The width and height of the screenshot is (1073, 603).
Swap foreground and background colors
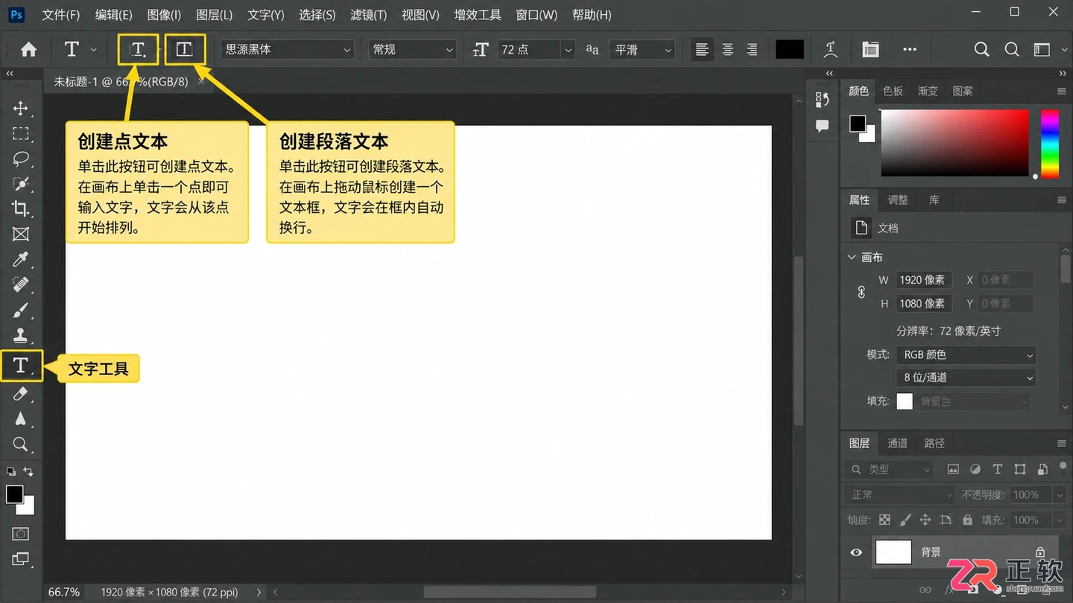(28, 471)
